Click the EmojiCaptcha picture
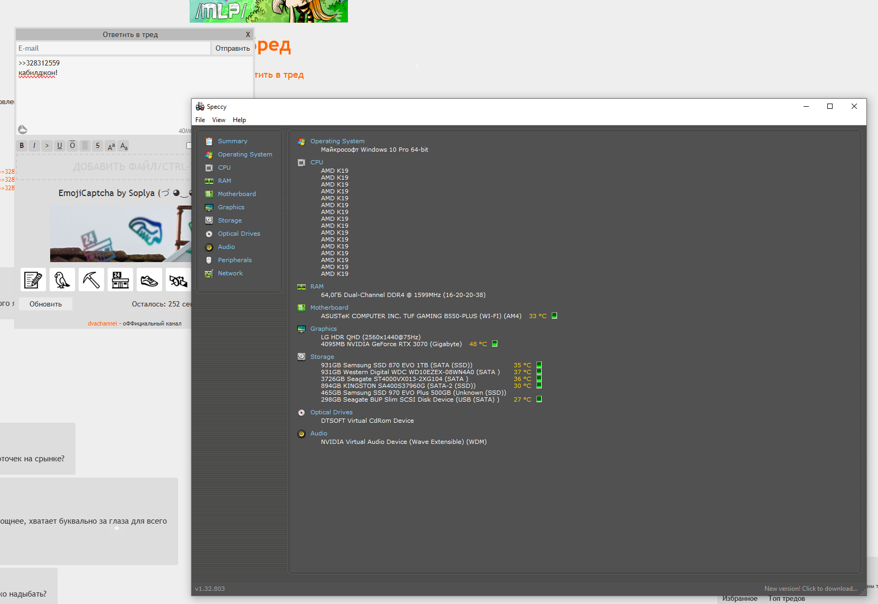This screenshot has height=604, width=878. [x=121, y=234]
